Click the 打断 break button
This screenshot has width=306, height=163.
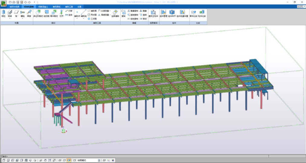[x=69, y=11]
